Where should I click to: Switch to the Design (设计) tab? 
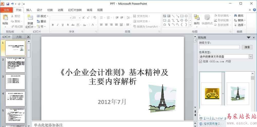point(40,10)
